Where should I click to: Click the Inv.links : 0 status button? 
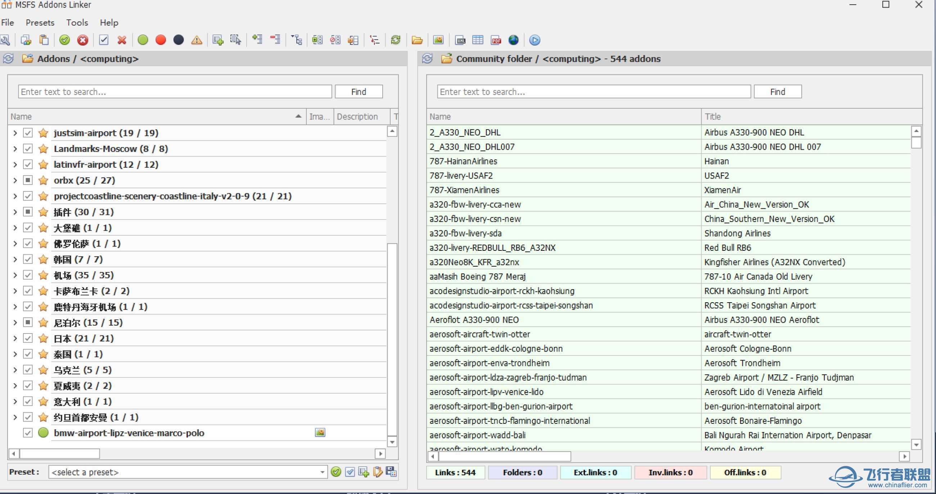pyautogui.click(x=670, y=472)
